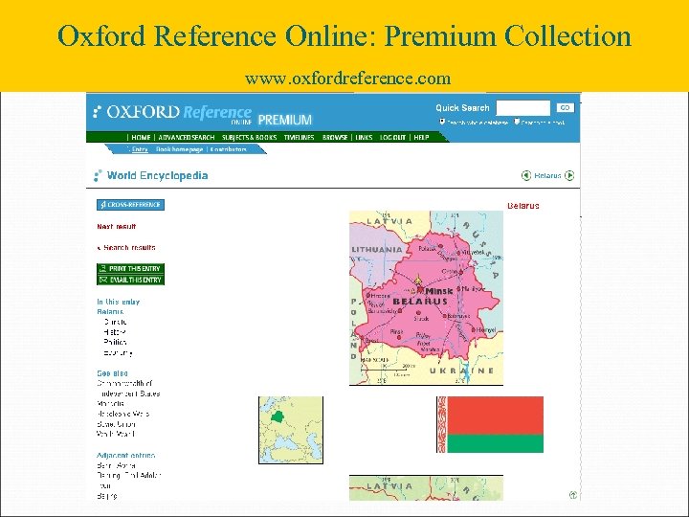Click the next entry arrow beside Belarus
The image size is (689, 517).
(569, 175)
